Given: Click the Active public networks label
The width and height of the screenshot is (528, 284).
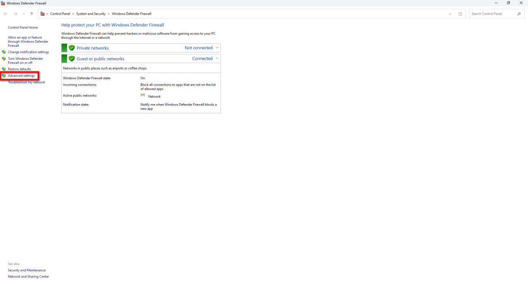Looking at the screenshot, I should (x=80, y=95).
